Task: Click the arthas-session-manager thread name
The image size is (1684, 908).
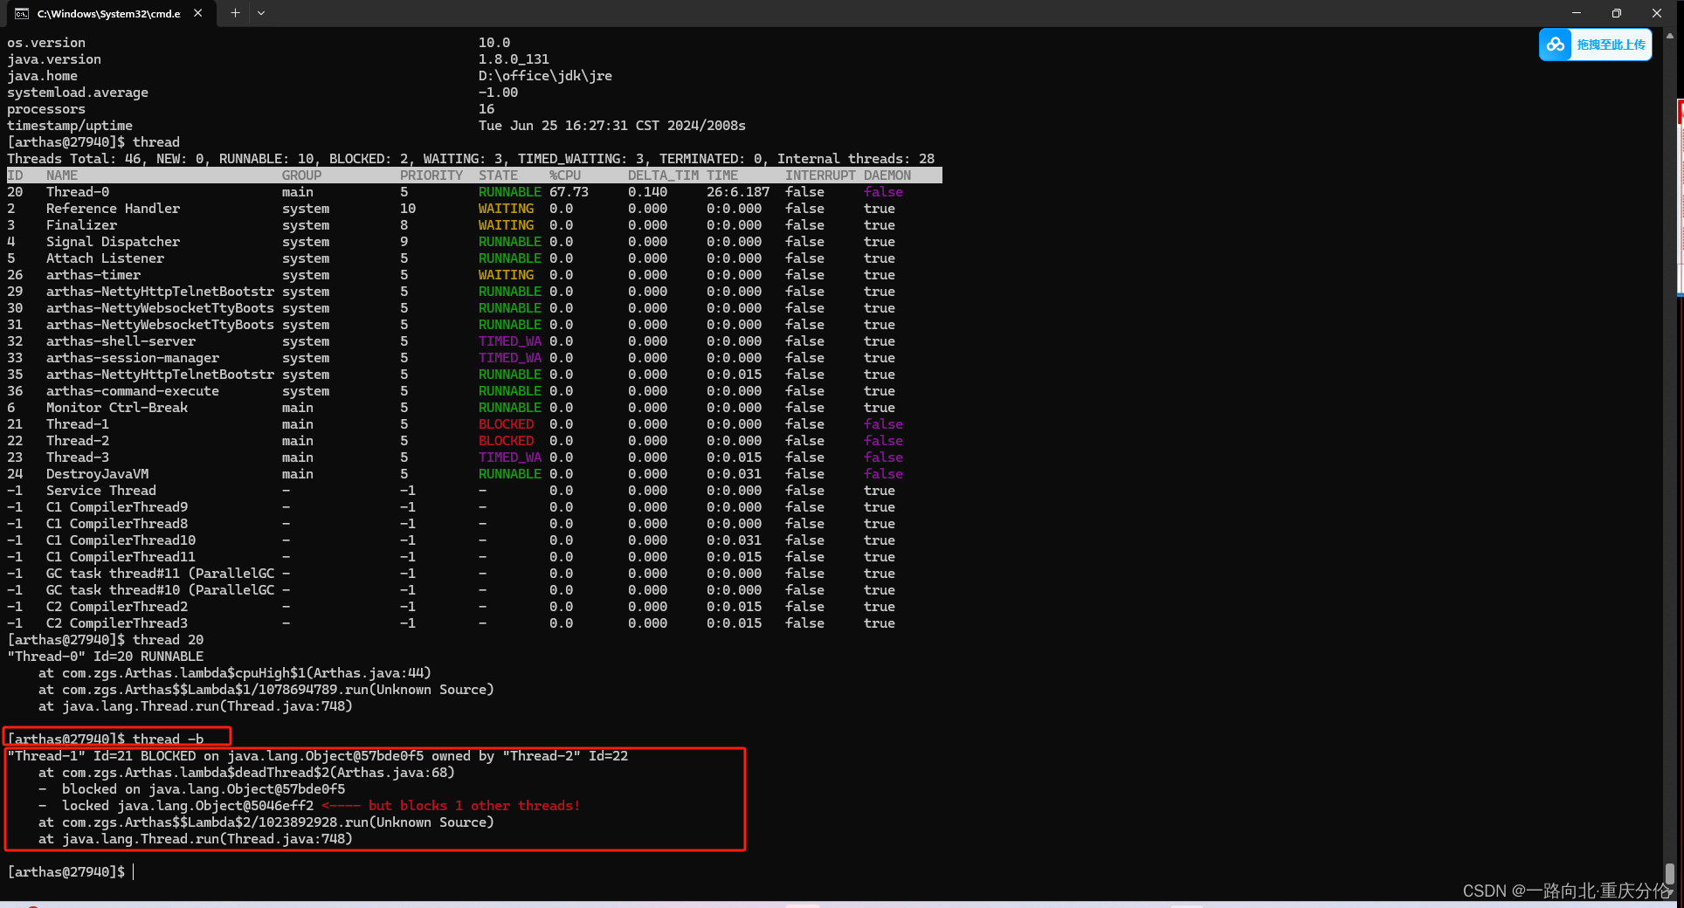Action: (x=133, y=358)
